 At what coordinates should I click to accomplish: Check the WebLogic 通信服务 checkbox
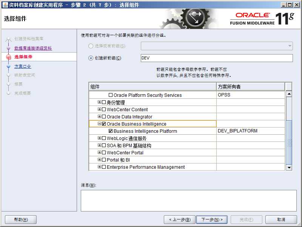pyautogui.click(x=104, y=138)
